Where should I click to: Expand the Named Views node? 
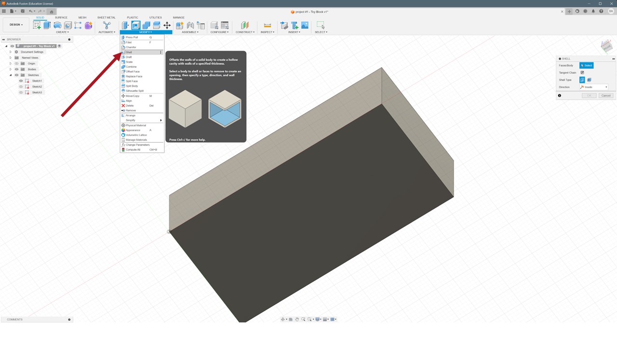(11, 58)
